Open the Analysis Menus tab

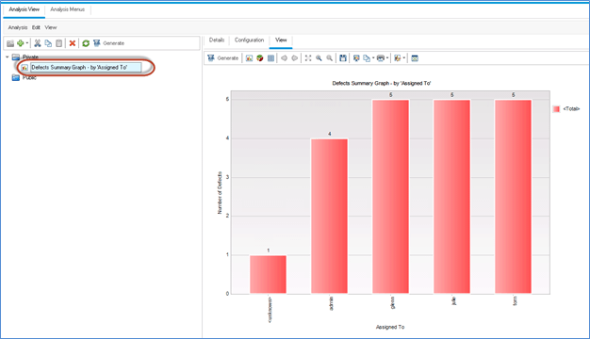click(67, 9)
